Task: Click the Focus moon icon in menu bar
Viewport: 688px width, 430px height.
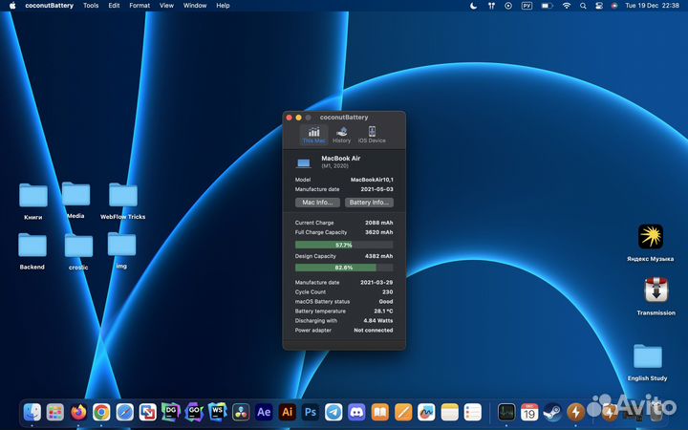Action: click(x=473, y=6)
